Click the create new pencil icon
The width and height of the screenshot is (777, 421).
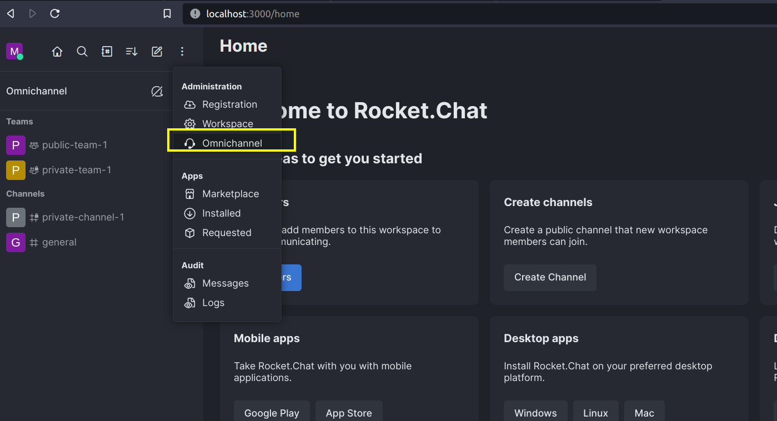(157, 51)
